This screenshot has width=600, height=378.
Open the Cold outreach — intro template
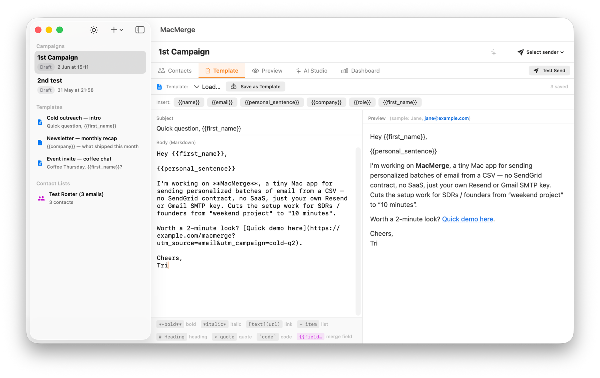click(90, 122)
